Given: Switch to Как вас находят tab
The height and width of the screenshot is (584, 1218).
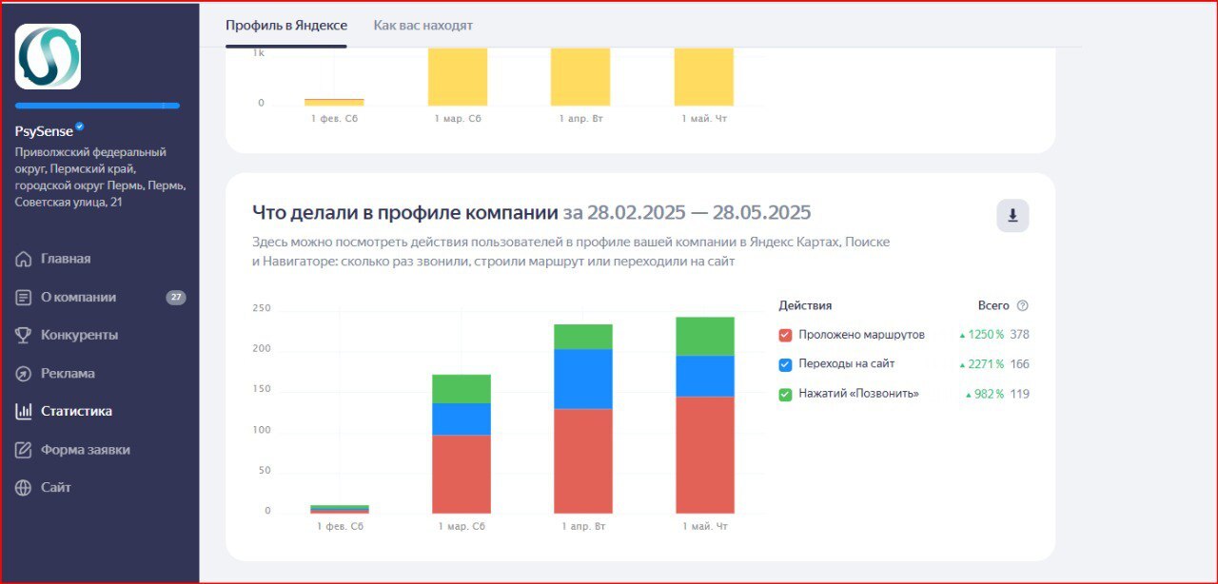Looking at the screenshot, I should (422, 25).
